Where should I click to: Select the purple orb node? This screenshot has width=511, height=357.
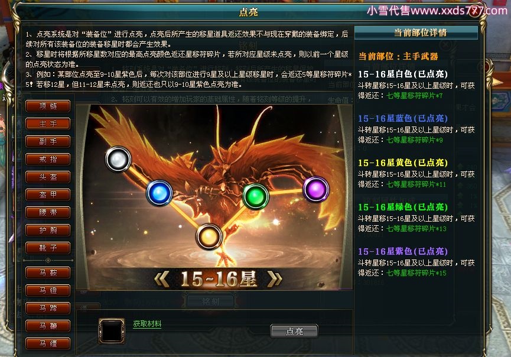point(316,189)
